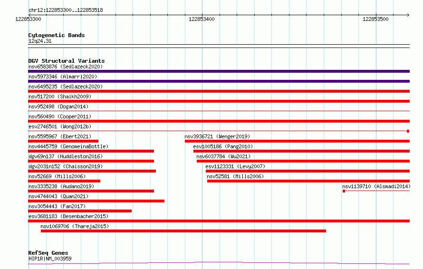Image resolution: width=423 pixels, height=269 pixels.
Task: Click the red bar under nsv1069706 (Thareja2015)
Action: (183, 231)
